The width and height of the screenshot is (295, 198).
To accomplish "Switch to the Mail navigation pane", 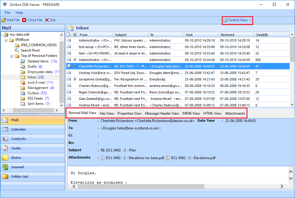I will coord(33,120).
